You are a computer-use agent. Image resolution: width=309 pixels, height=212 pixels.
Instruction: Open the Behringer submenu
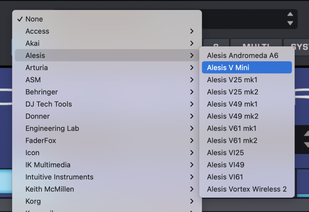pyautogui.click(x=41, y=92)
